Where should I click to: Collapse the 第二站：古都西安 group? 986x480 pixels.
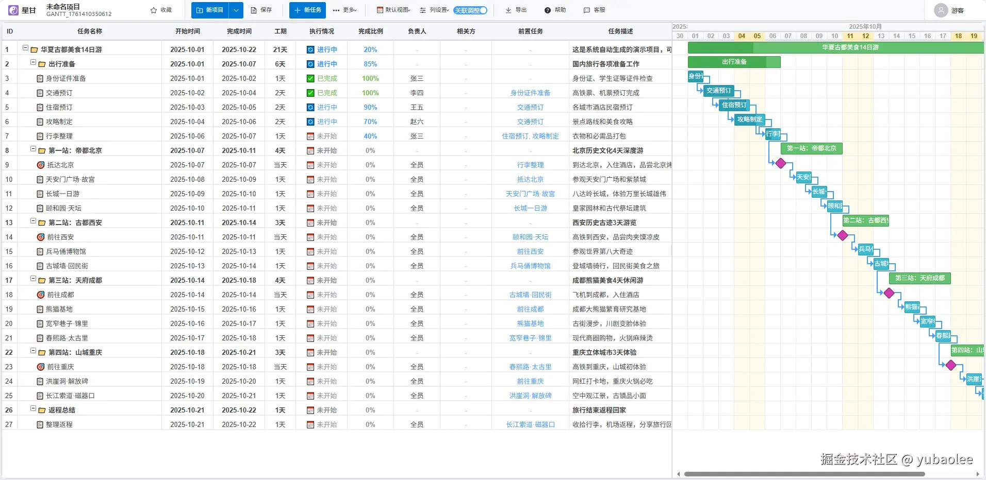(x=33, y=221)
